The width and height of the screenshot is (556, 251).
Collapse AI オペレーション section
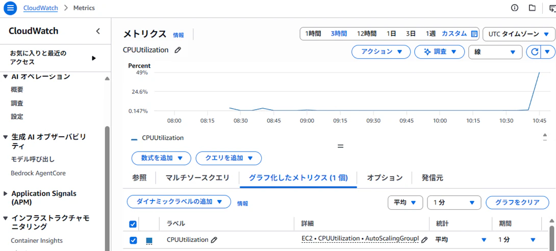[x=5, y=77]
